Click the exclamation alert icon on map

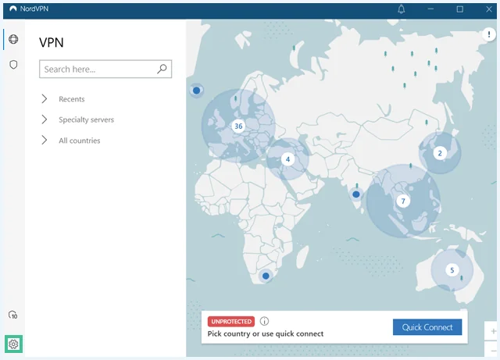click(x=489, y=34)
